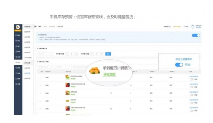Sort by the 最大数 column sort icon

click(175, 71)
